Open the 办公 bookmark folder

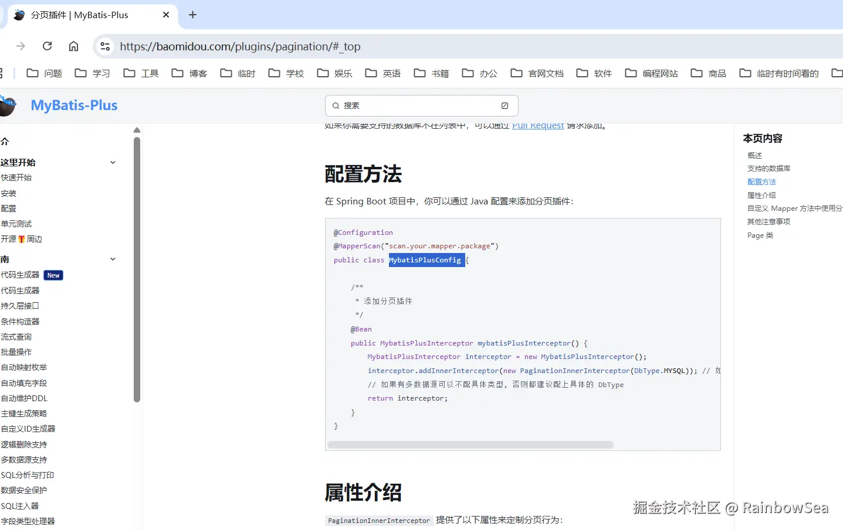pos(480,73)
